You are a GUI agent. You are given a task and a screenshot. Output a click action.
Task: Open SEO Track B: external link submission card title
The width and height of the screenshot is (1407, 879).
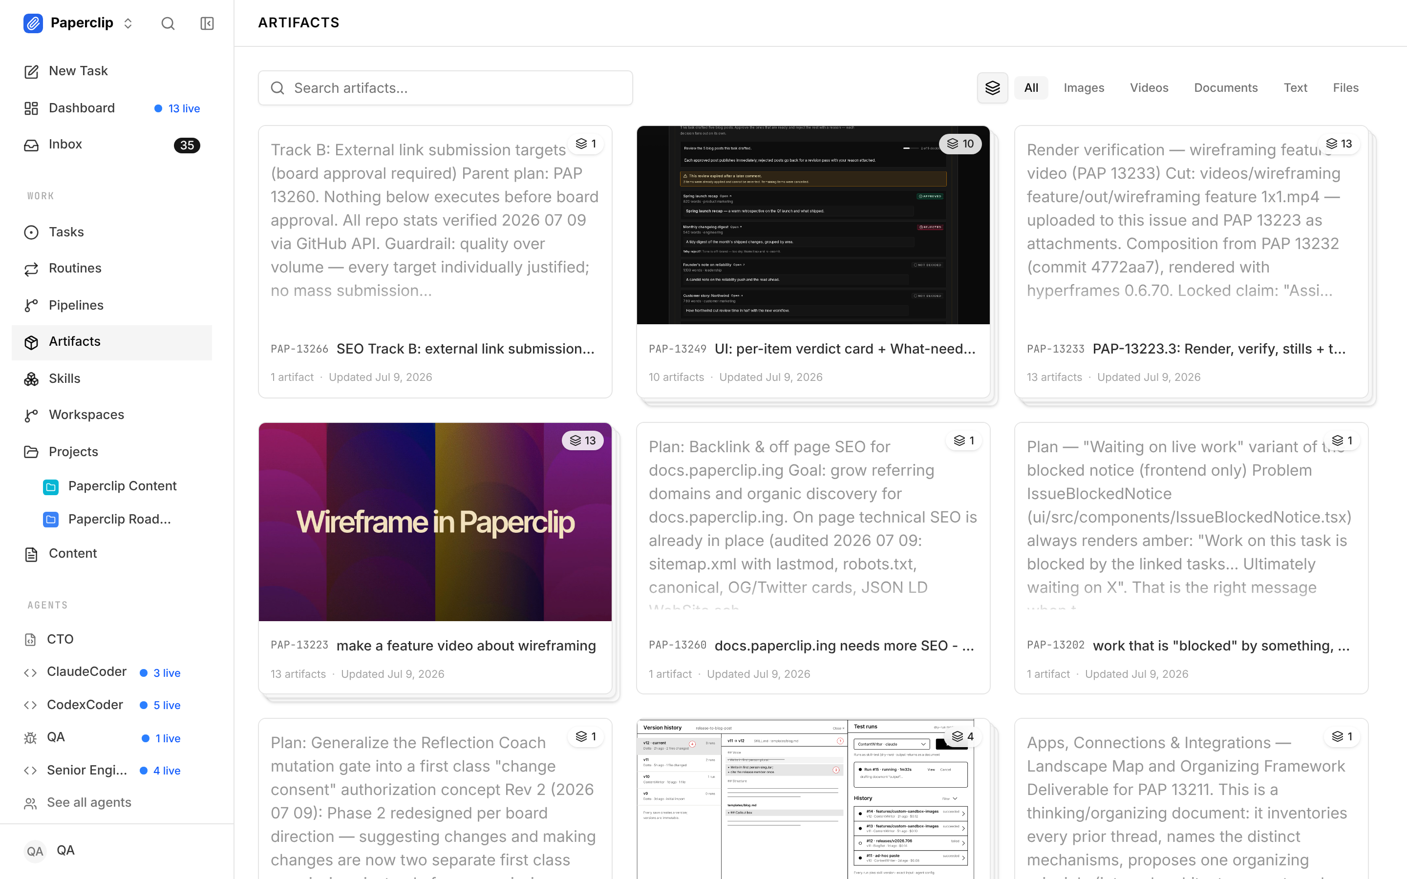point(466,349)
